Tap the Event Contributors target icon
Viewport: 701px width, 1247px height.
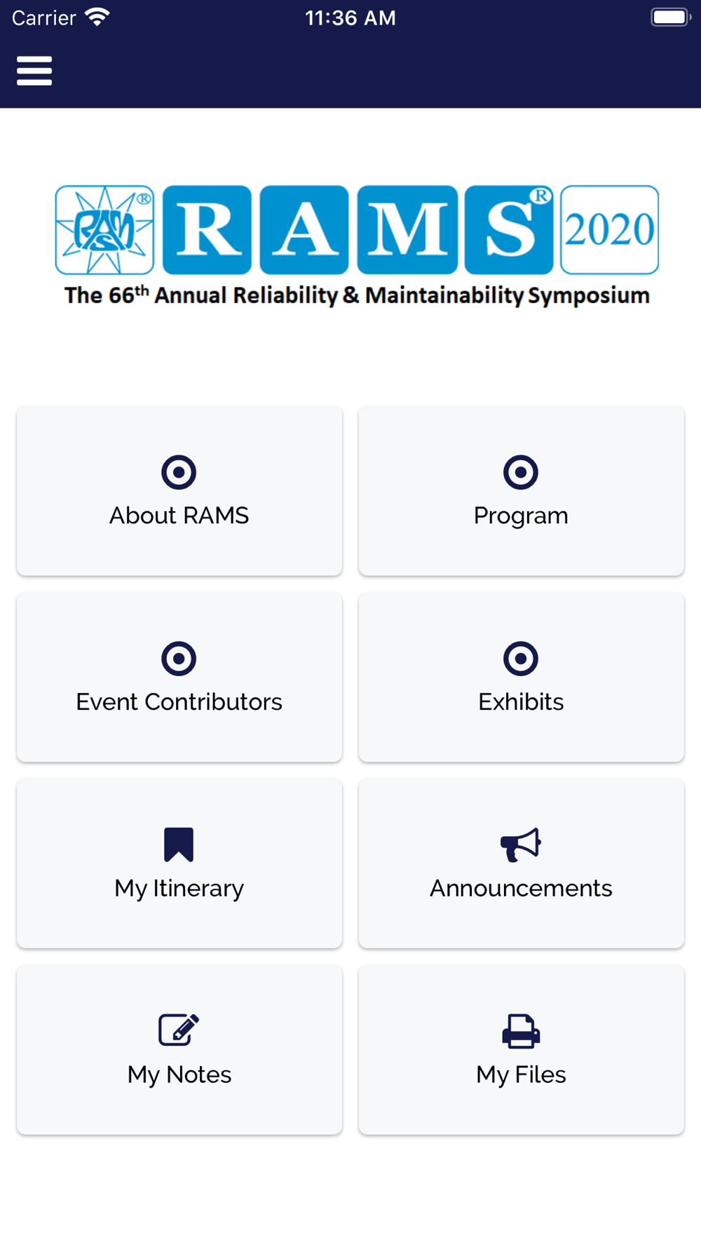coord(179,659)
